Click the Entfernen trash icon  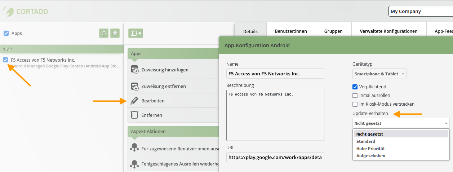coord(134,115)
